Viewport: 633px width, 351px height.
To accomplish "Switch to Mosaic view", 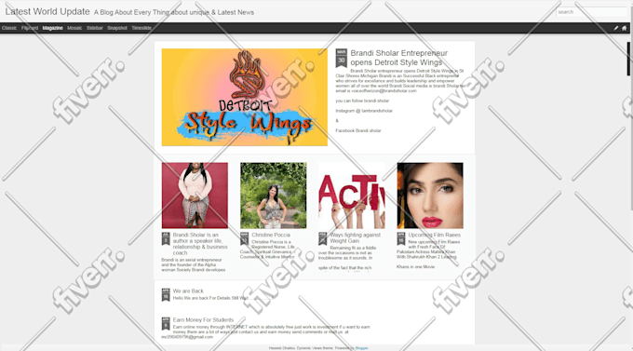I will 74,28.
